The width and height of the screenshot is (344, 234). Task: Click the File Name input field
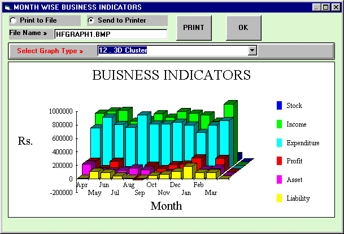coord(111,34)
